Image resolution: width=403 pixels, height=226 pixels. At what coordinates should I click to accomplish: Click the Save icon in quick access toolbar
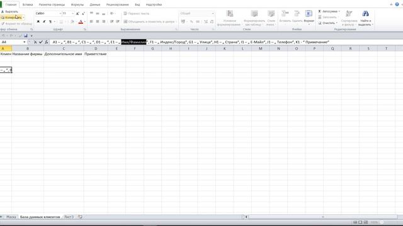click(26, 36)
